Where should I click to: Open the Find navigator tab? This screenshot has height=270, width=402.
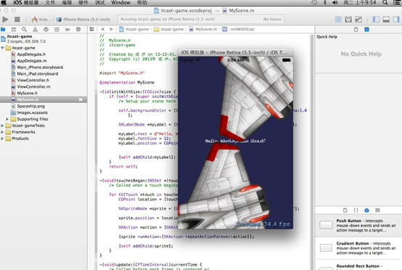coord(25,30)
